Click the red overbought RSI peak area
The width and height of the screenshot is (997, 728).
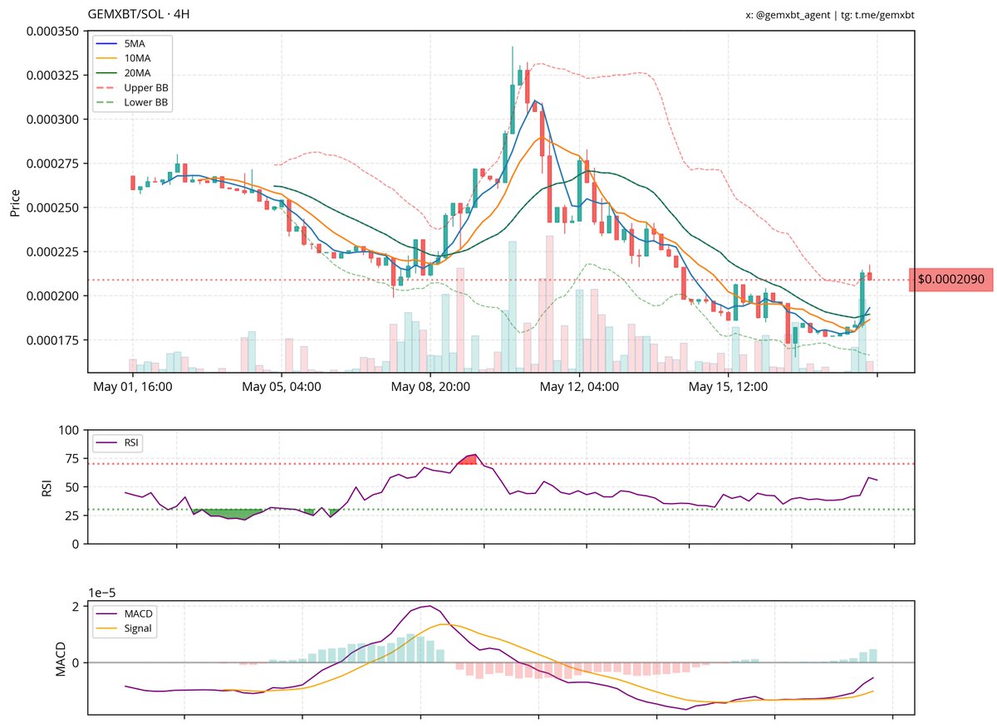468,459
